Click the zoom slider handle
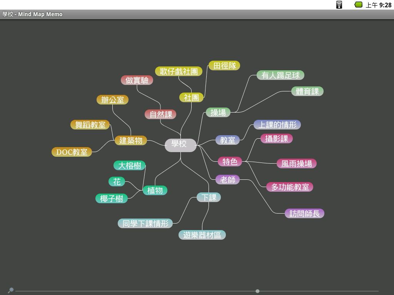394x295 pixels. [257, 291]
